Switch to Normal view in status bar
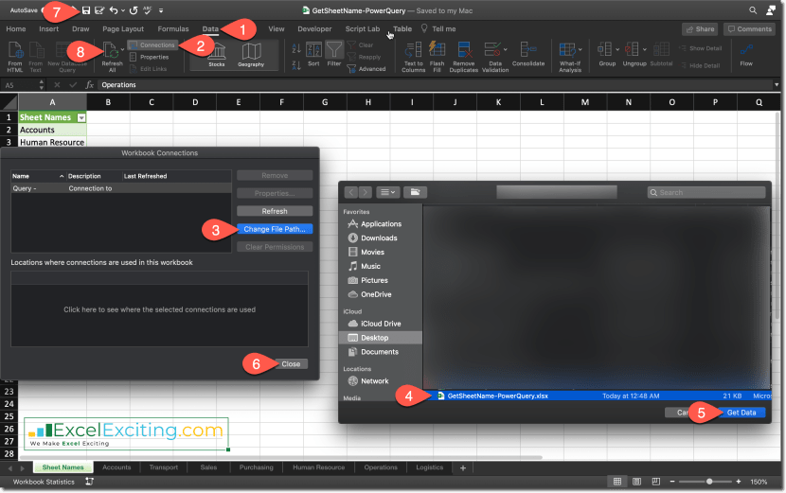This screenshot has height=493, width=786. pyautogui.click(x=617, y=482)
